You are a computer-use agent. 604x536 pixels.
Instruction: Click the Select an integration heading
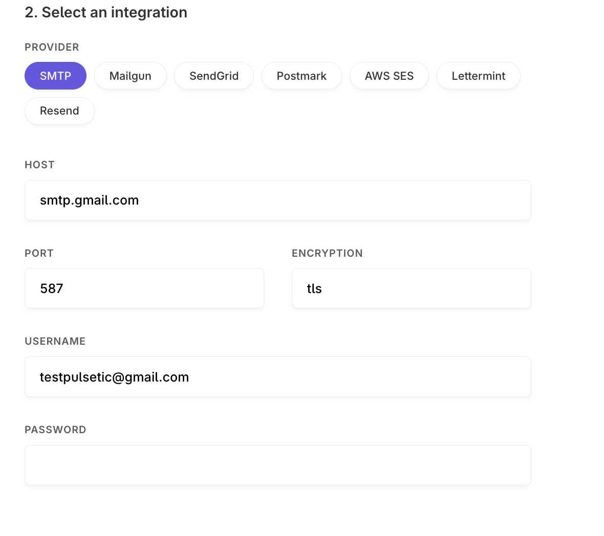[106, 12]
